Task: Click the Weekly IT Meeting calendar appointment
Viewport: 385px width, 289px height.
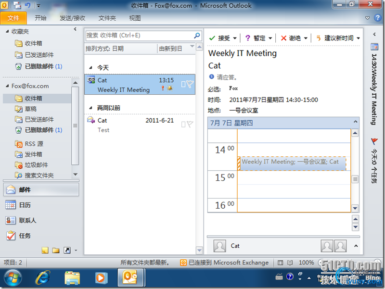Action: [292, 163]
